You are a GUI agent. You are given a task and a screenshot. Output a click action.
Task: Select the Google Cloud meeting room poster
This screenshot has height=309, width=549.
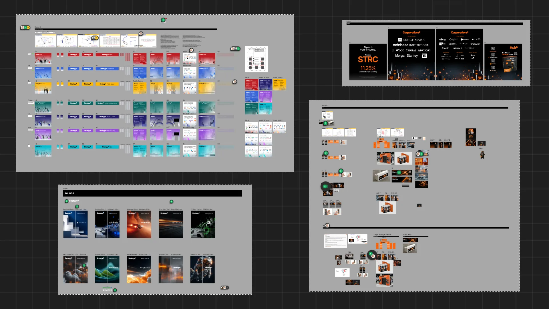139,270
